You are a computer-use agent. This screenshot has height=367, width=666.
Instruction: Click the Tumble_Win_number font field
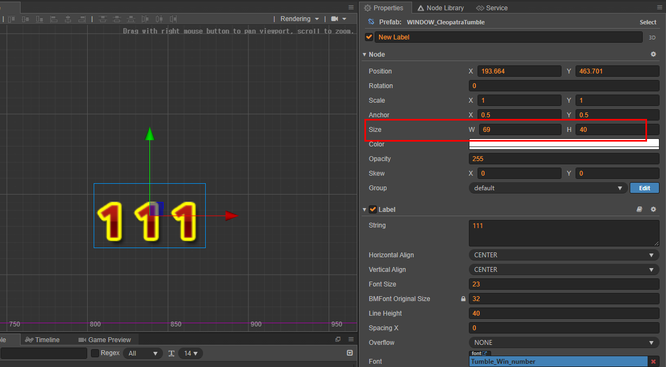tap(558, 362)
